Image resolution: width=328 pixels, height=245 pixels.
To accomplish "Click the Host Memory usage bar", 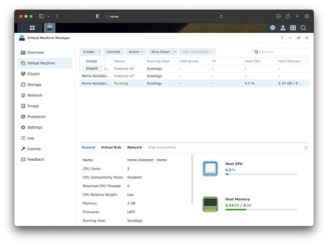I will (x=261, y=209).
